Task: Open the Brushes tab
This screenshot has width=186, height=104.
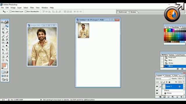Action: (x=133, y=12)
